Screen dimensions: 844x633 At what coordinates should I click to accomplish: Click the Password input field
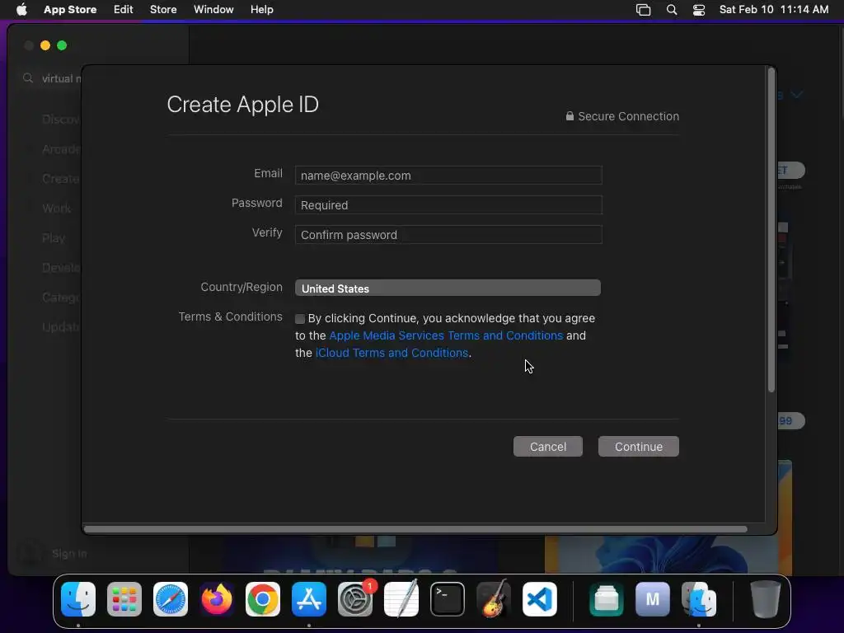[x=448, y=204]
